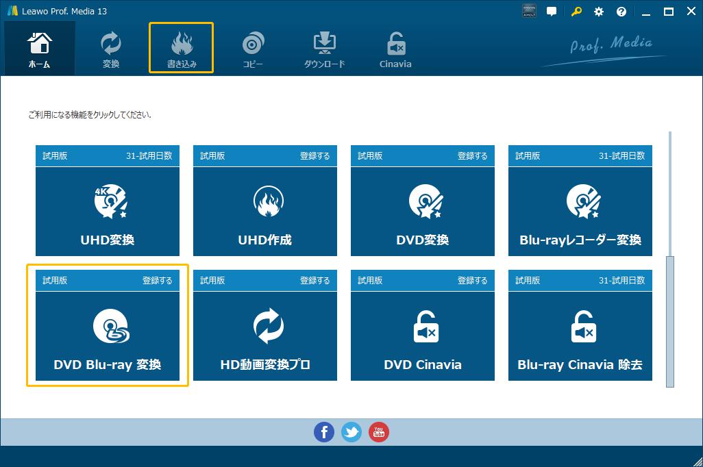Click the UHD変換 title text
This screenshot has height=467, width=703.
pos(108,240)
